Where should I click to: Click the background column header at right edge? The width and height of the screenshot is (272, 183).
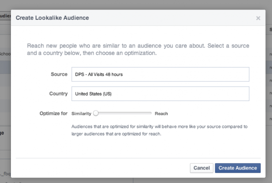pos(270,29)
